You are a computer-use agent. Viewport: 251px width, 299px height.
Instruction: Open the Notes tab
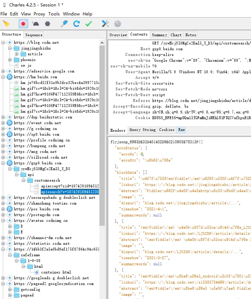click(x=191, y=35)
